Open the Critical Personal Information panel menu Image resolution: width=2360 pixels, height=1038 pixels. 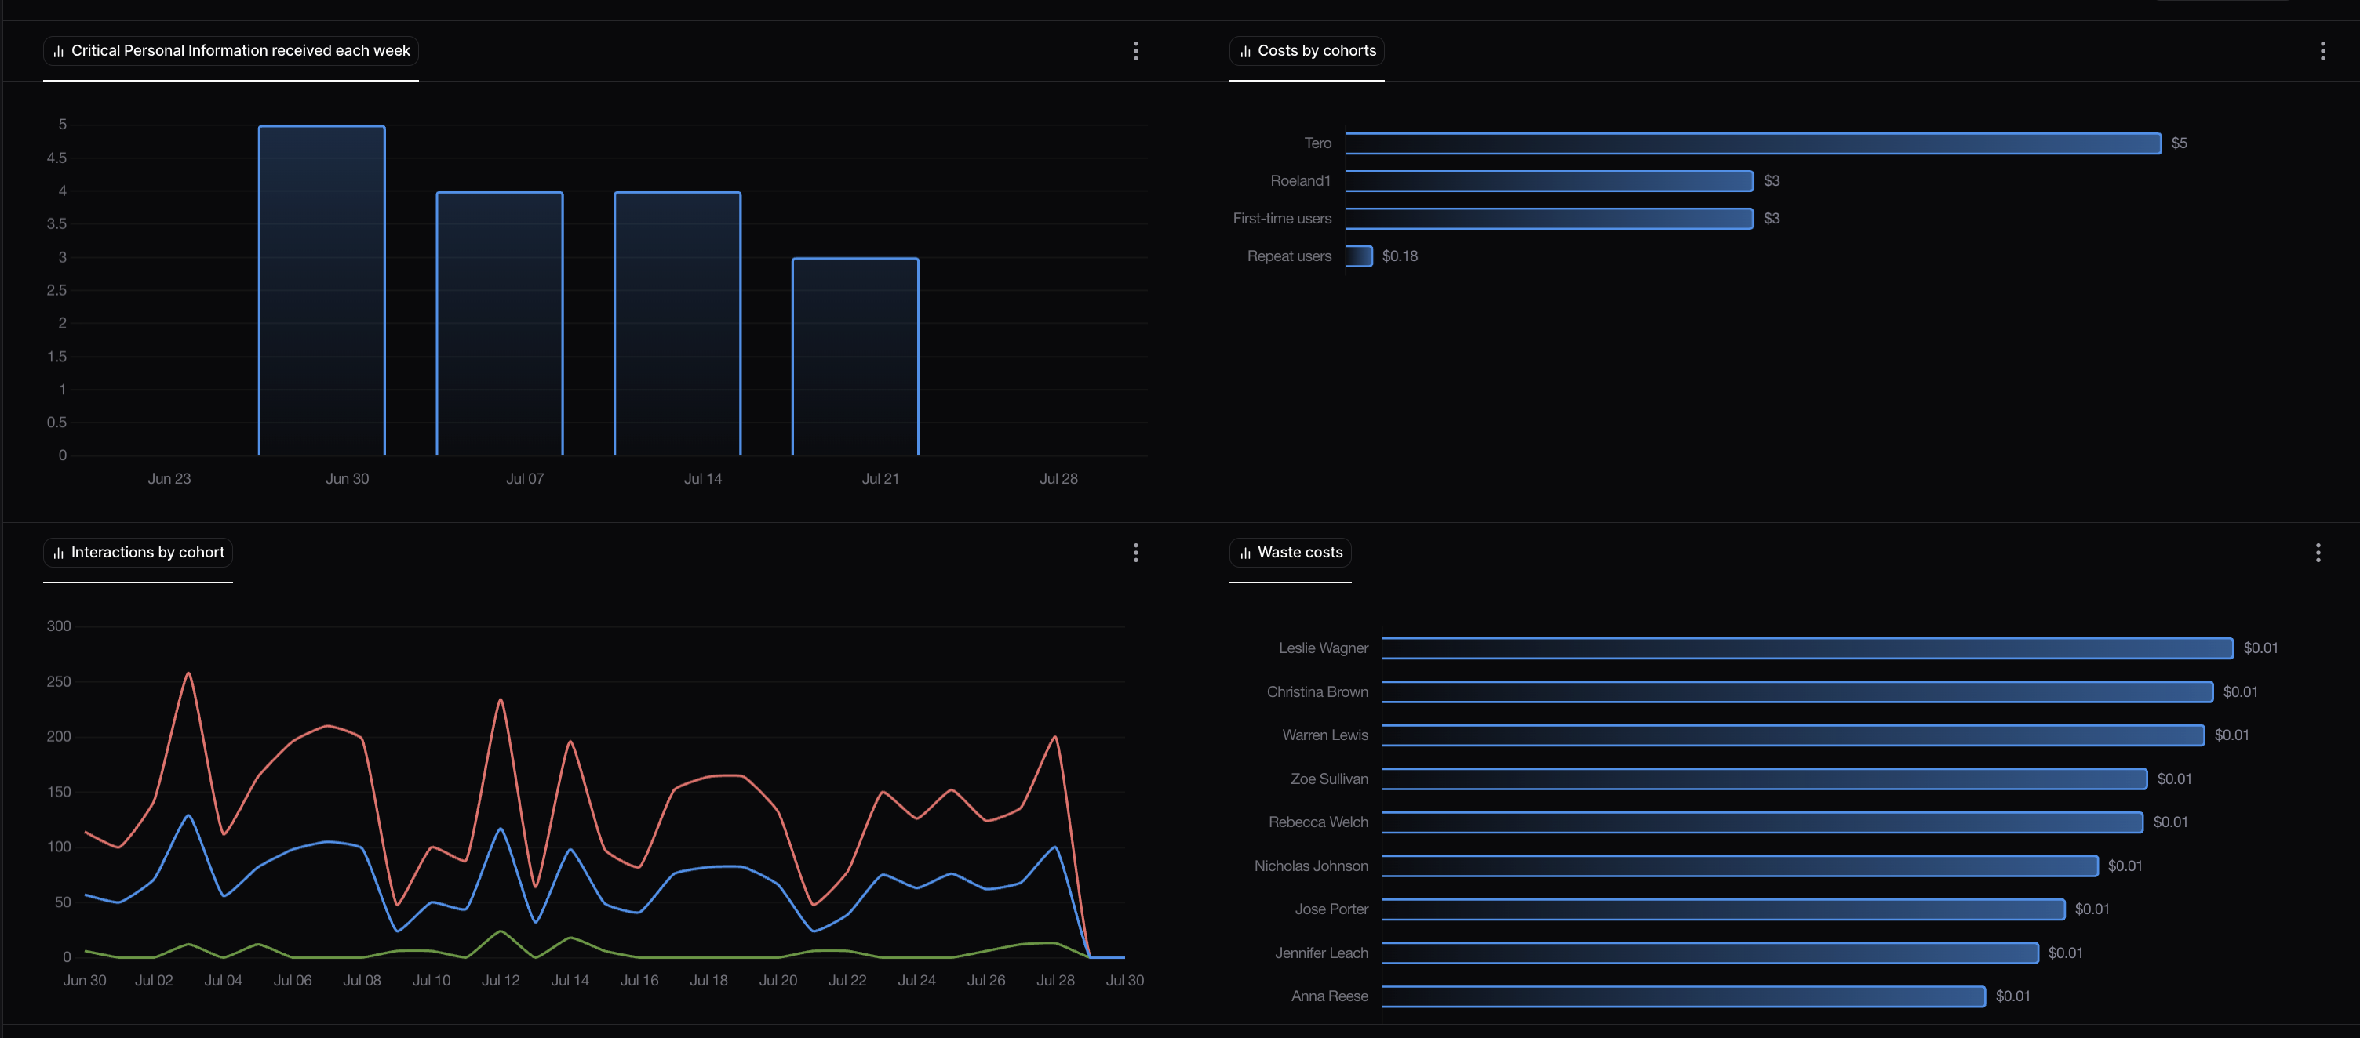(1135, 51)
